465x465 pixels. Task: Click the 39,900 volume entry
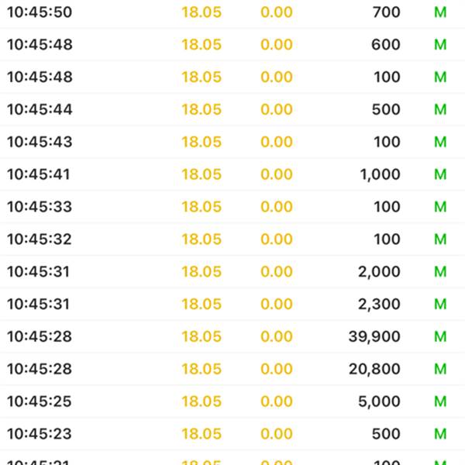click(374, 336)
